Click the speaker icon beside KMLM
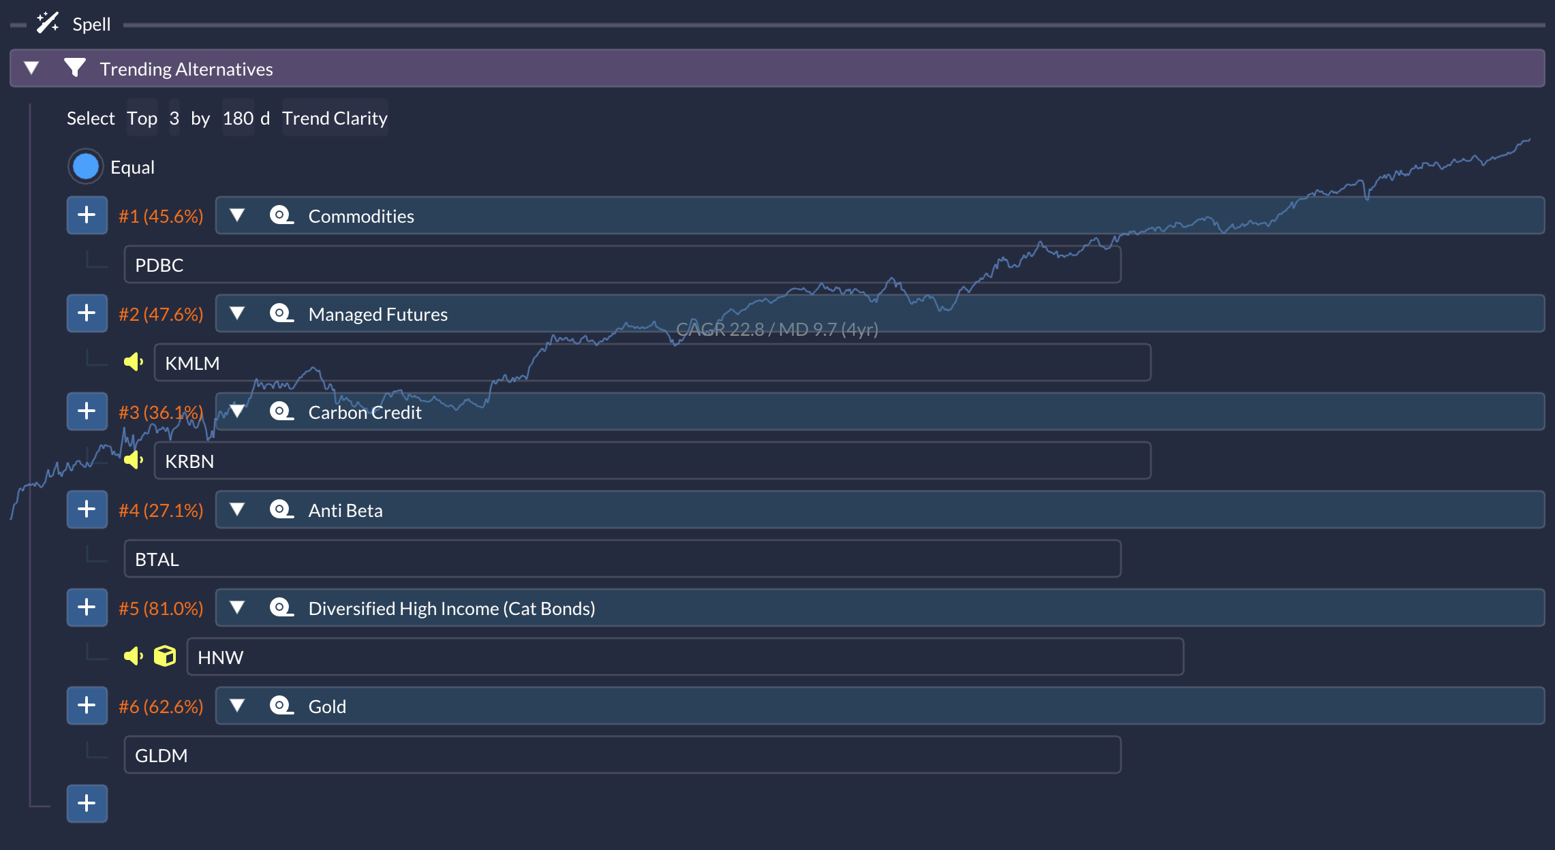Viewport: 1555px width, 850px height. [x=134, y=362]
